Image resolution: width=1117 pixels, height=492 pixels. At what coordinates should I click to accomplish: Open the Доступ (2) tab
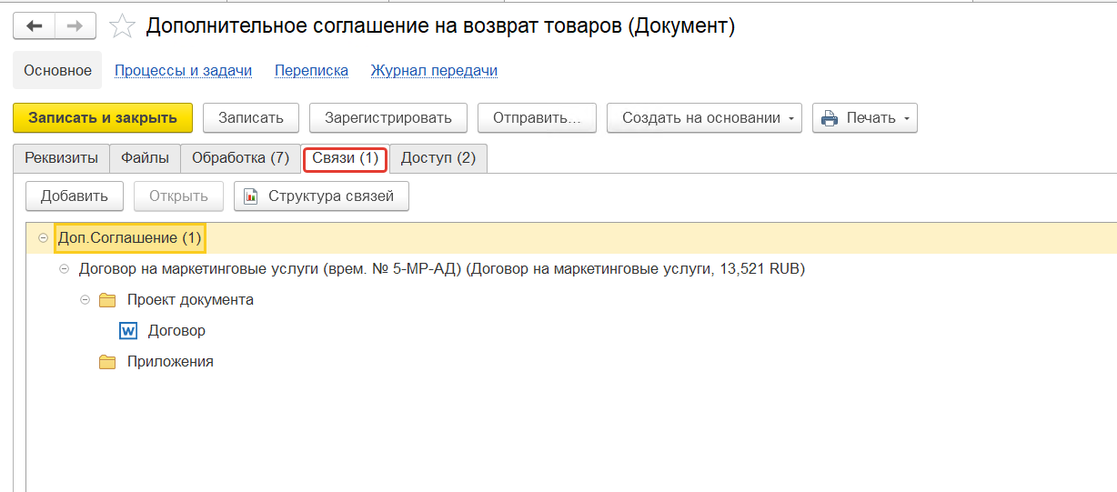click(x=438, y=158)
